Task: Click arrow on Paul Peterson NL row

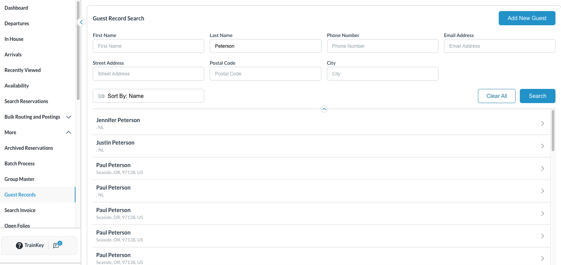Action: pyautogui.click(x=542, y=191)
